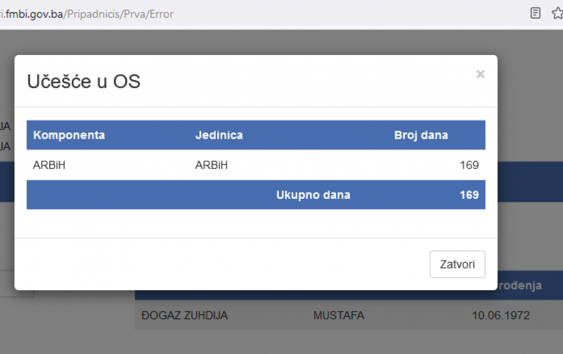Screen dimensions: 563x354
Task: Close the Učešće u OS dialog with ×
Action: pyautogui.click(x=480, y=74)
